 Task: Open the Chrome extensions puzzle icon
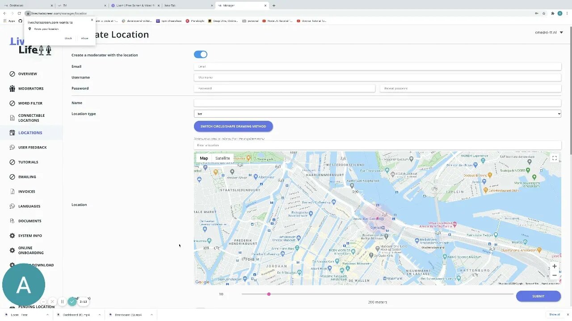click(552, 13)
